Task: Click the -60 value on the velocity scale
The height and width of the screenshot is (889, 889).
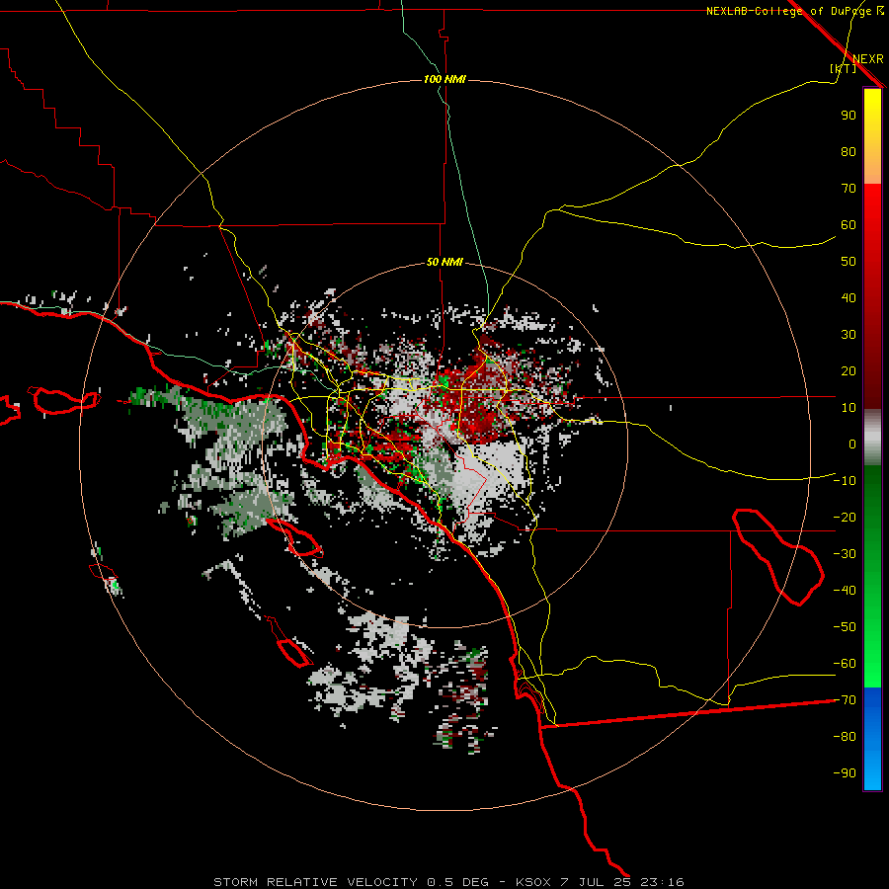Action: 845,664
